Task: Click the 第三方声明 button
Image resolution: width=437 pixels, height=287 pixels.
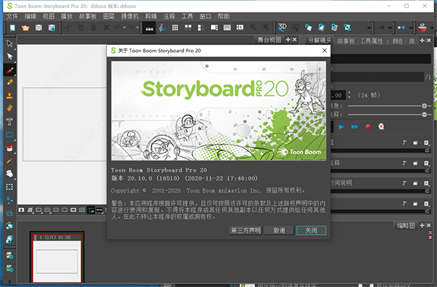Action: coord(245,230)
